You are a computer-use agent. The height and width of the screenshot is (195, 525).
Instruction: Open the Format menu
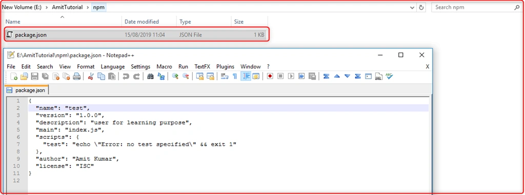coord(86,67)
